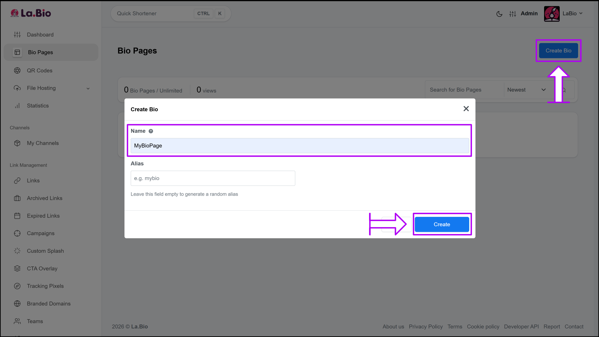Open Archived Links menu item
This screenshot has height=337, width=599.
[x=44, y=198]
